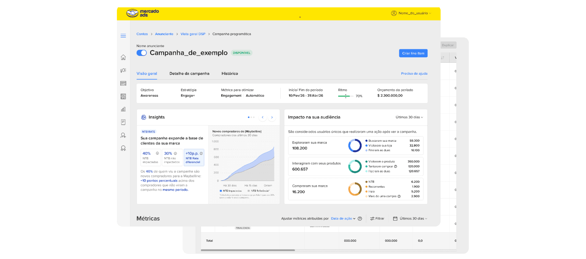586x259 pixels.
Task: Open help icon beside Mais de uma compra
Action: pos(399,196)
